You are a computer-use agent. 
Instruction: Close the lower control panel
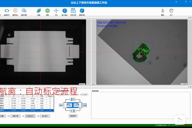pos(191,87)
